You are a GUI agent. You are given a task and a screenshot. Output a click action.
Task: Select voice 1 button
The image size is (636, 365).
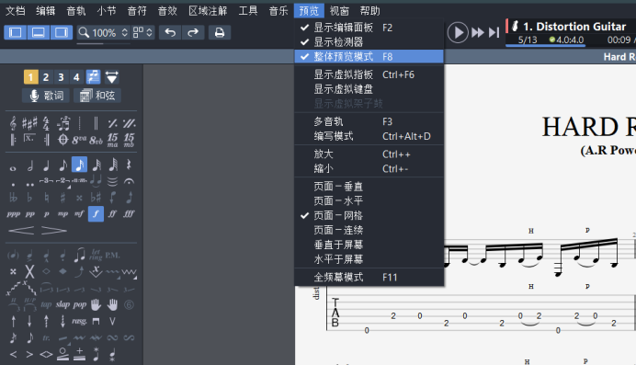point(31,77)
